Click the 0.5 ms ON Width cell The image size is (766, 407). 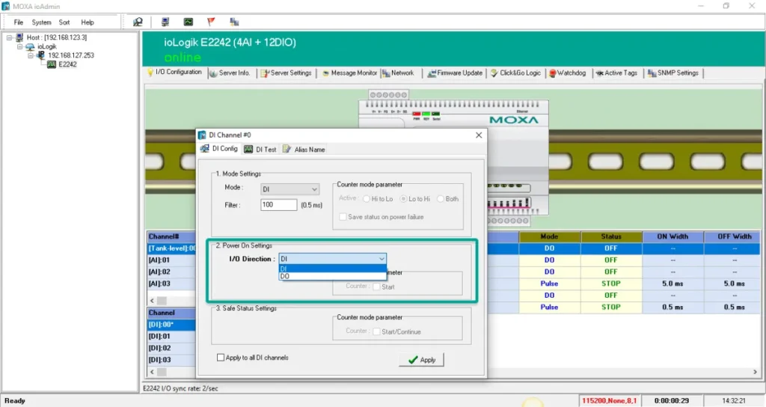pyautogui.click(x=672, y=307)
